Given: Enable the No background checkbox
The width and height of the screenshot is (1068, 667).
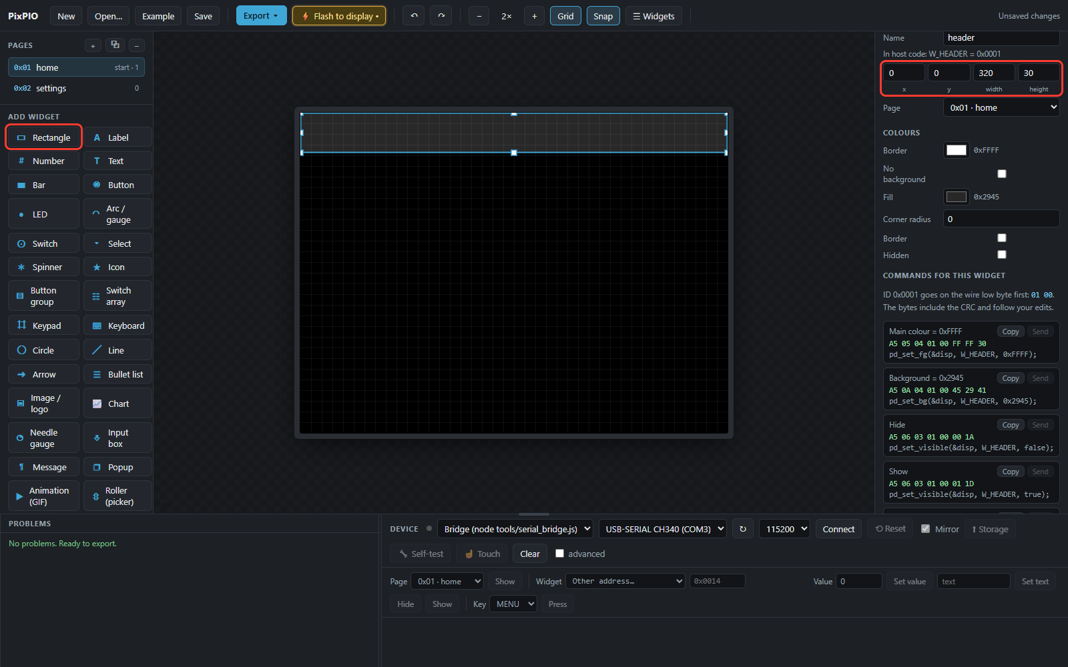Looking at the screenshot, I should click(1001, 173).
